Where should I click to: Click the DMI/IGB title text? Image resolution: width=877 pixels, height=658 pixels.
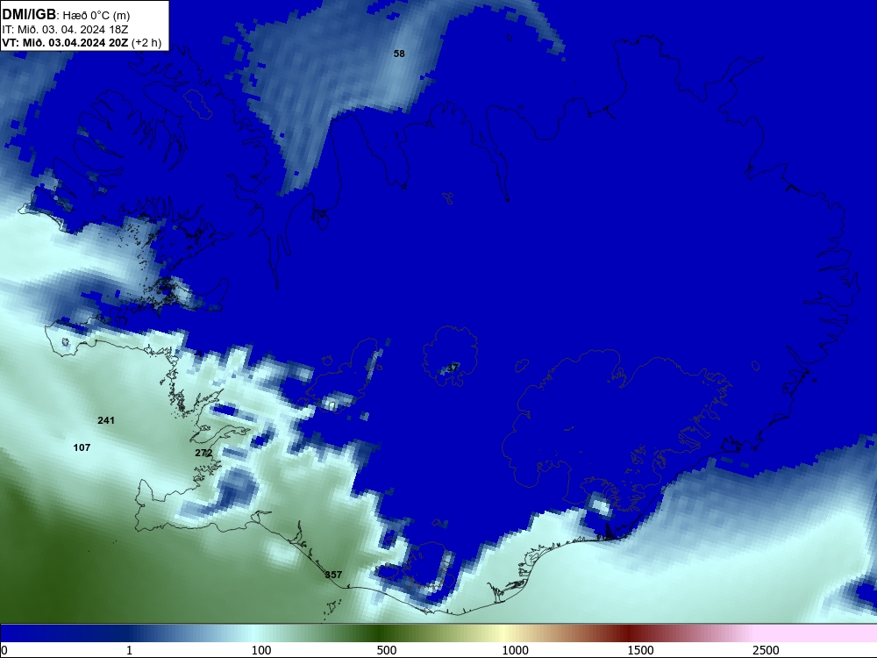29,15
